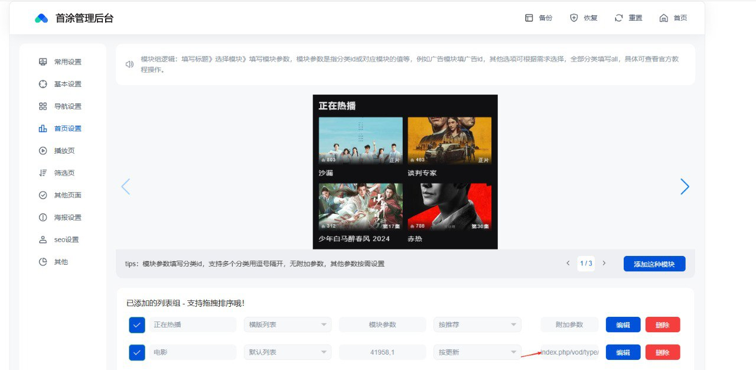Image resolution: width=756 pixels, height=370 pixels.
Task: Click the 备份 label in header
Action: tap(545, 18)
